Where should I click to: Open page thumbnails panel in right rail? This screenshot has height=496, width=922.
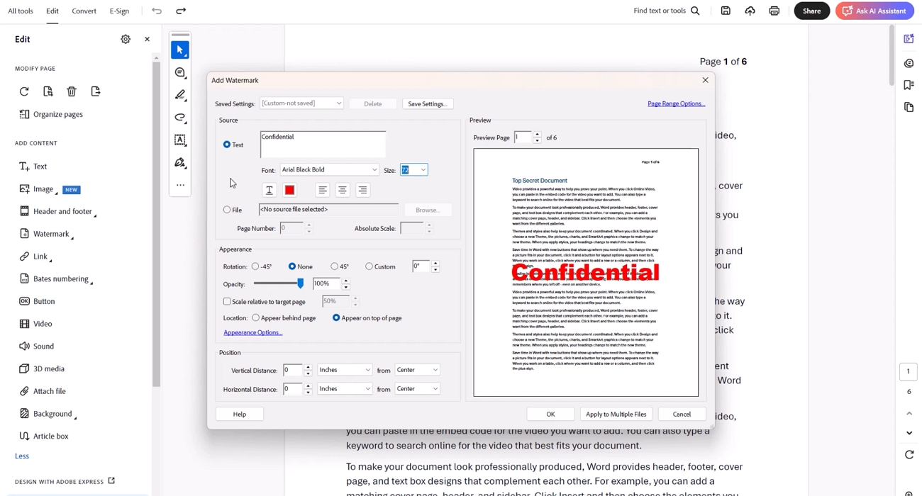pyautogui.click(x=909, y=107)
